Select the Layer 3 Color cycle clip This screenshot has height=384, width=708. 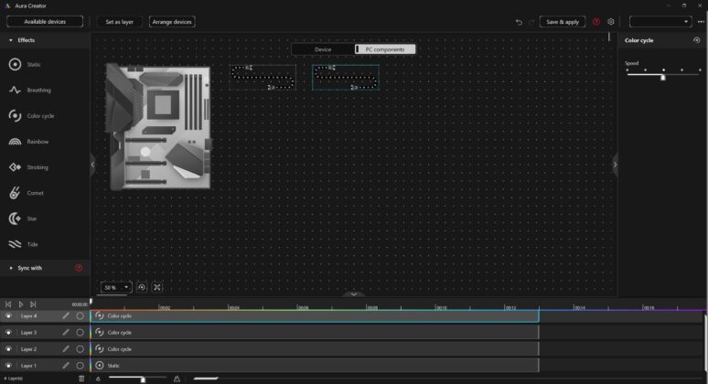point(315,333)
